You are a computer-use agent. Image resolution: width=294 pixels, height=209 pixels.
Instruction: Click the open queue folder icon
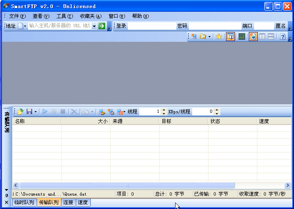[x=20, y=112]
